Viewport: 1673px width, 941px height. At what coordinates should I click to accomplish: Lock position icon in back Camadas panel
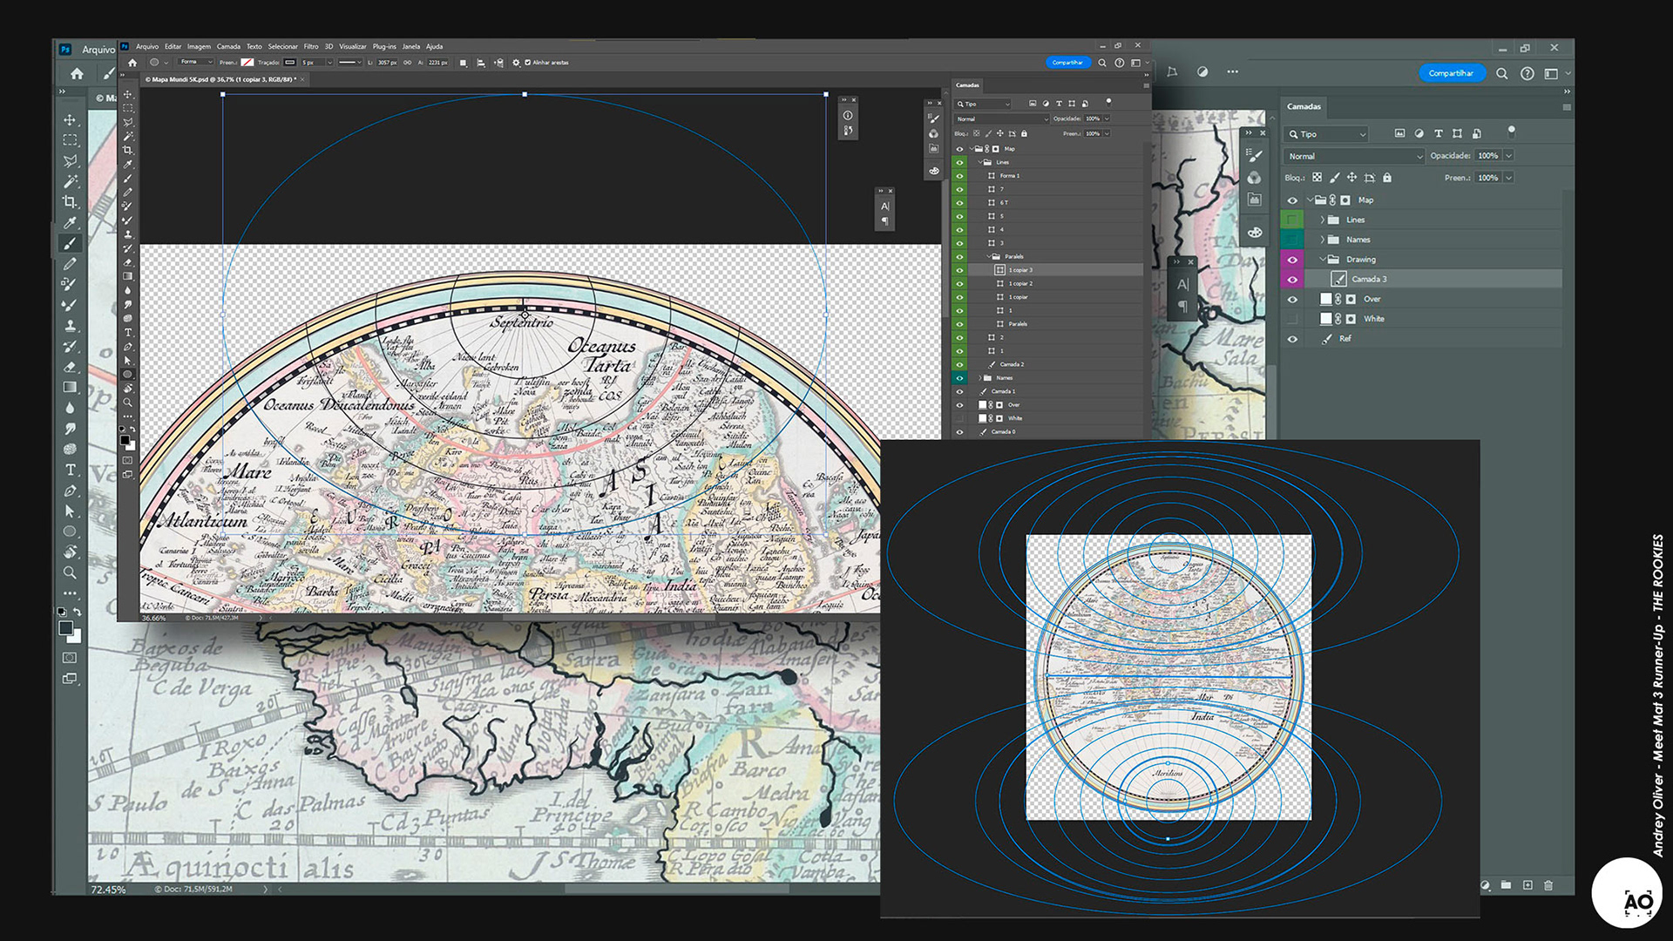tap(1351, 178)
